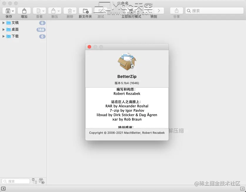The width and height of the screenshot is (246, 192).
Task: Close the BetterZip about dialog
Action: pos(89,47)
